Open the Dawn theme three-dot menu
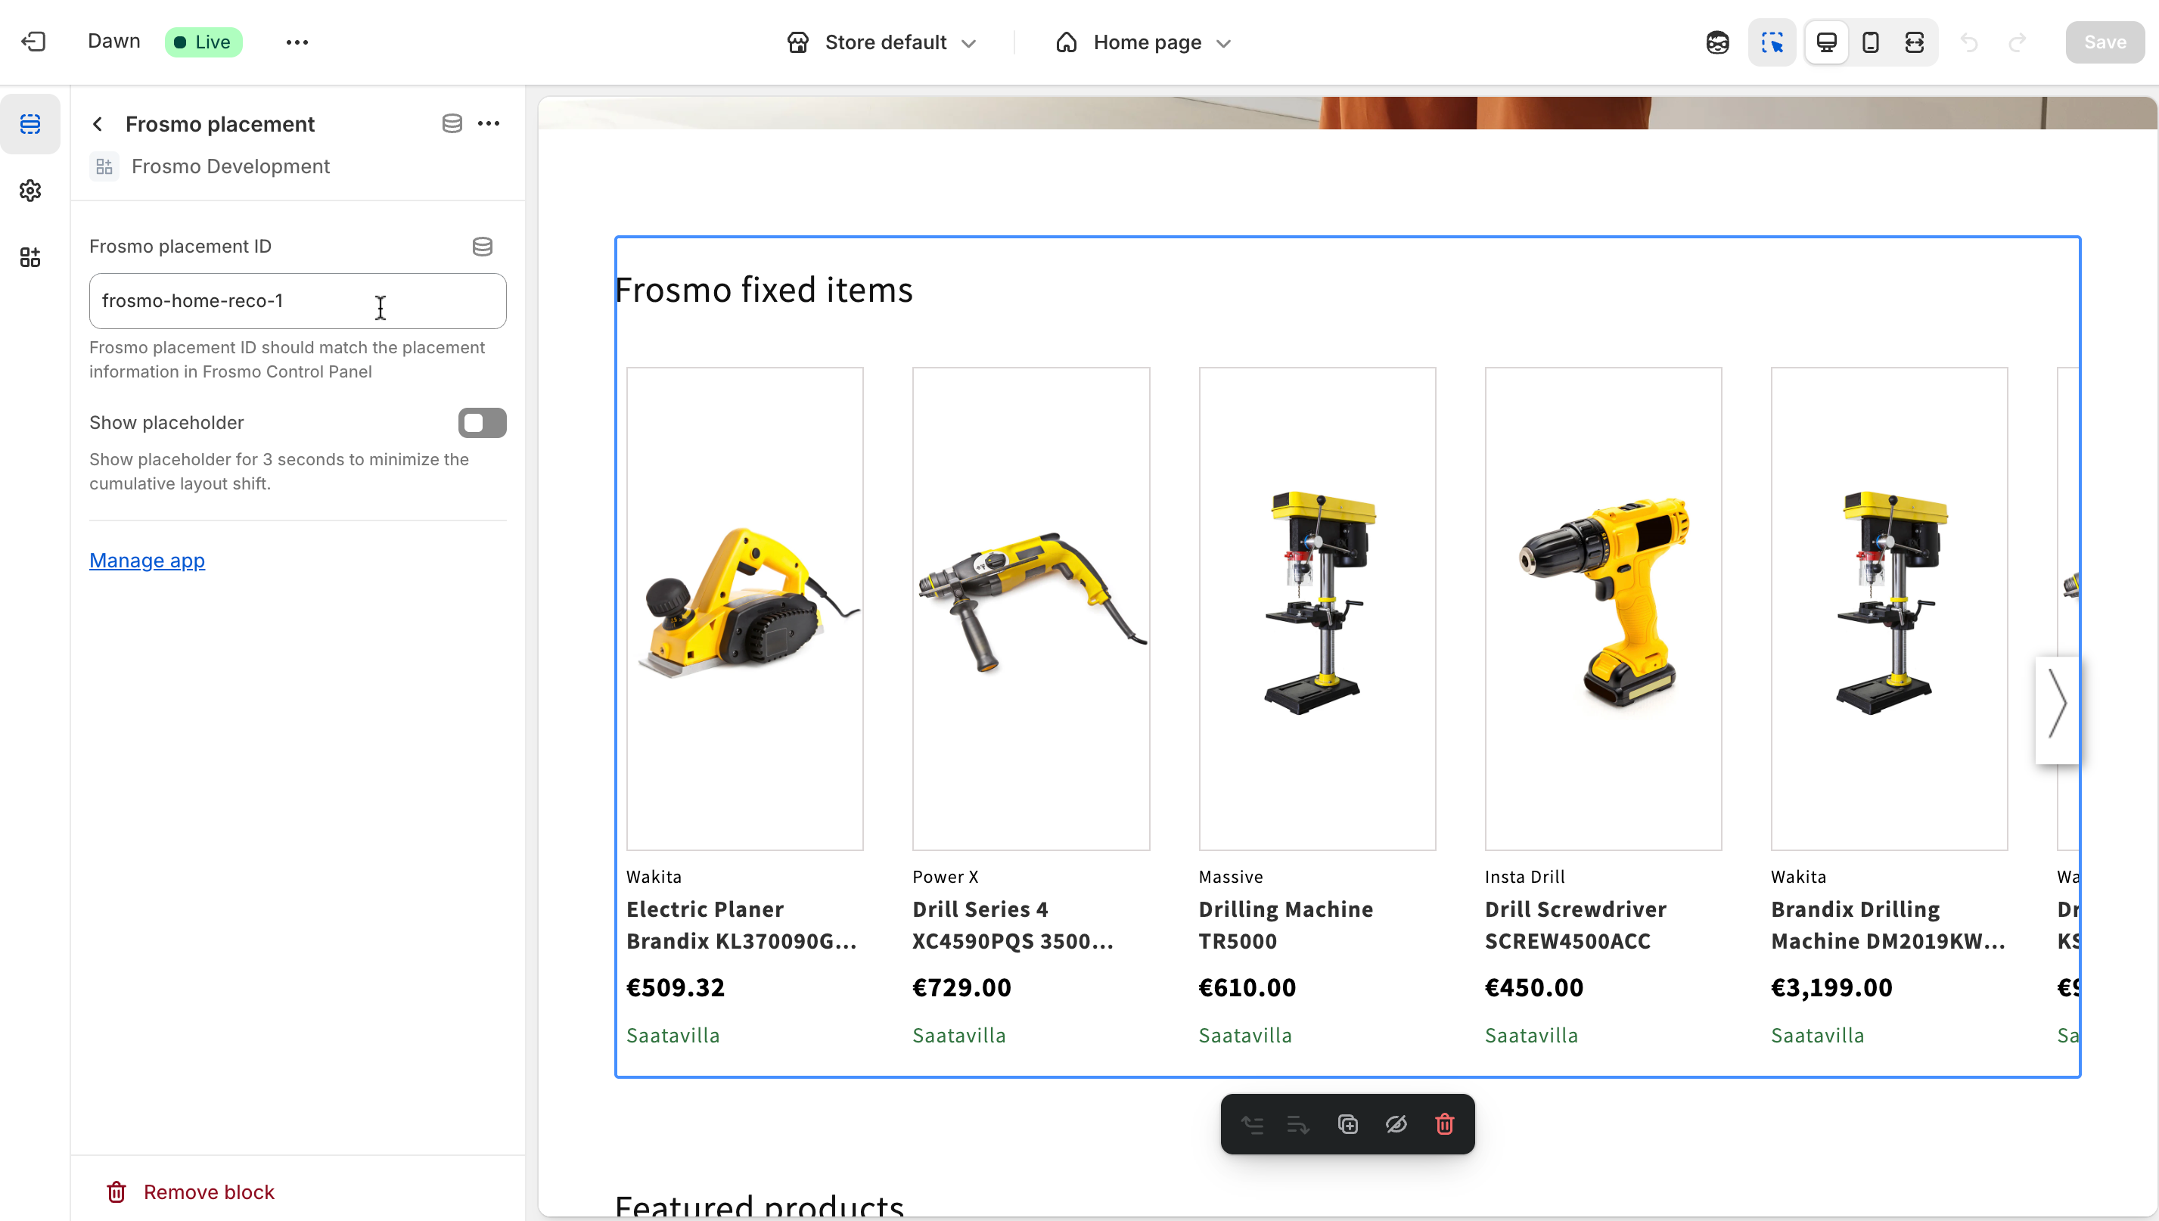The image size is (2159, 1221). coord(297,42)
